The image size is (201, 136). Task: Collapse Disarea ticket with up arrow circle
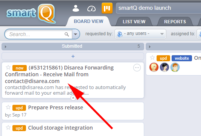(73, 98)
